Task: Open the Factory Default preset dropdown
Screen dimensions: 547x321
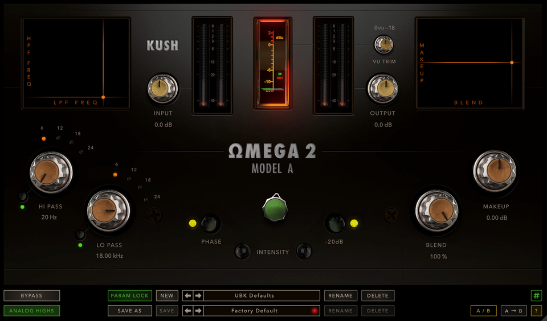Action: (x=262, y=311)
